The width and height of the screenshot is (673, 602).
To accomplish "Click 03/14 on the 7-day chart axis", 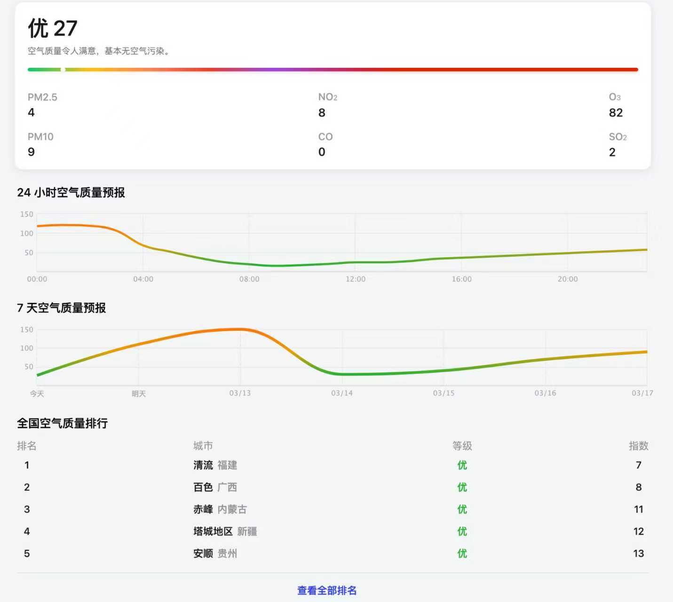I will (x=342, y=393).
